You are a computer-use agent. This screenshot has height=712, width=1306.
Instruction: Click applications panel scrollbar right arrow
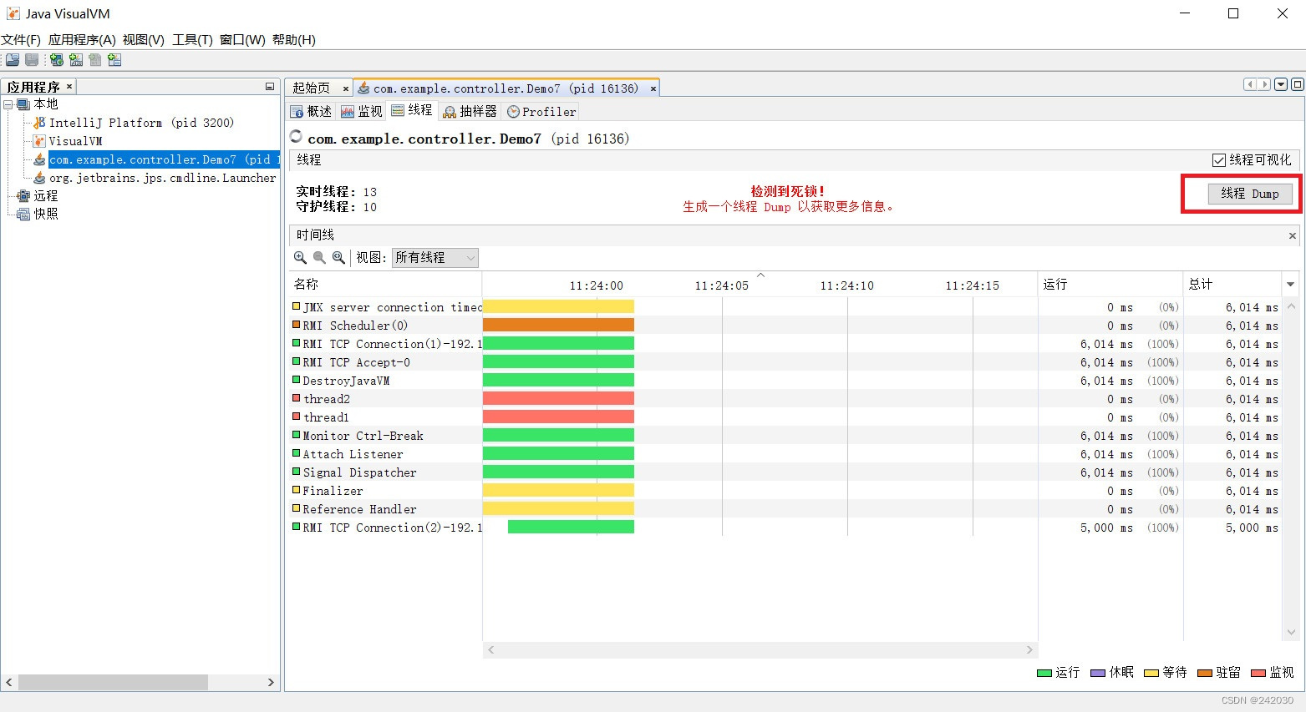click(x=271, y=683)
